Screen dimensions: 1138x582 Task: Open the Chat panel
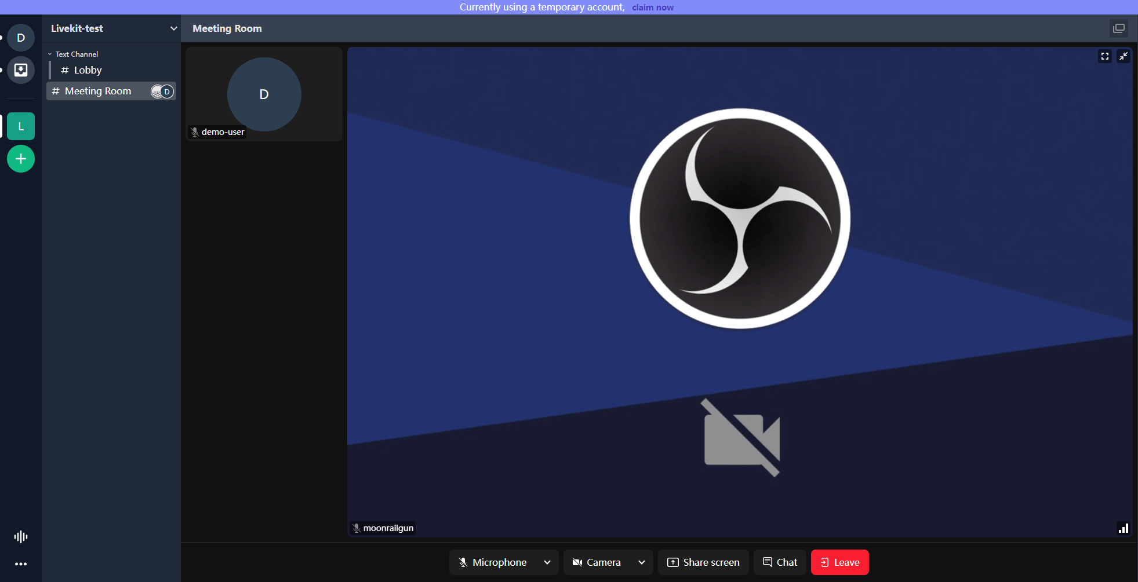[780, 562]
